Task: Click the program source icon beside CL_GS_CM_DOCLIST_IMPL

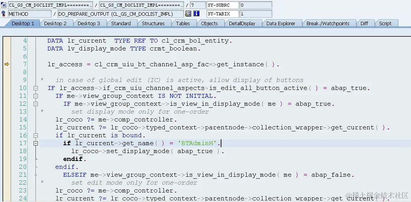Action: 4,5
